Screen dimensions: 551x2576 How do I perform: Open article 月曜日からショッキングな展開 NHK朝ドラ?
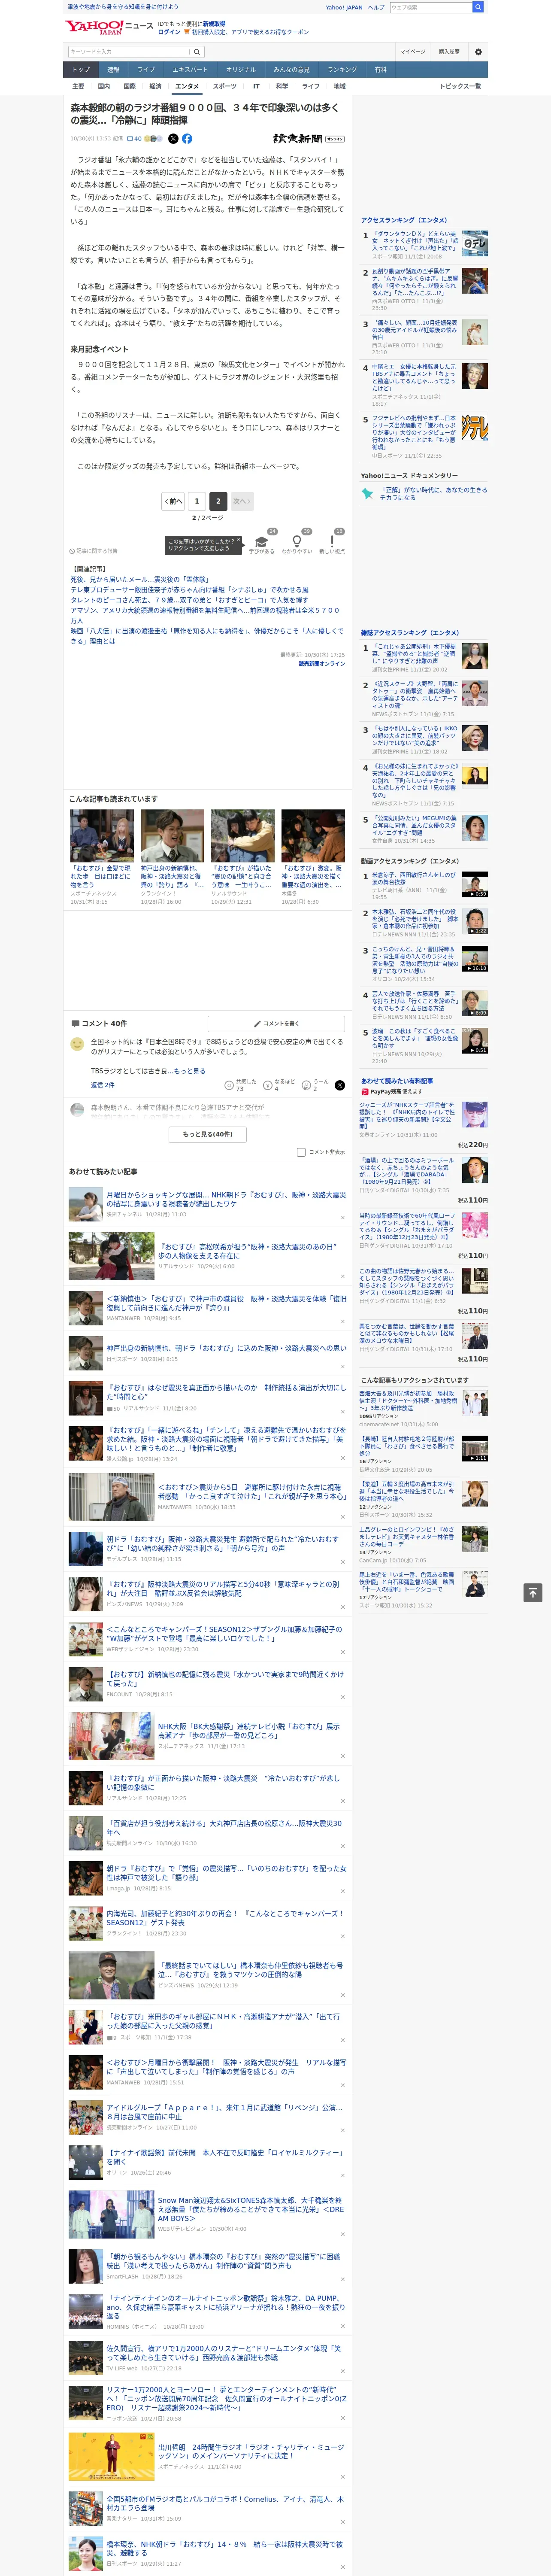pos(226,1199)
